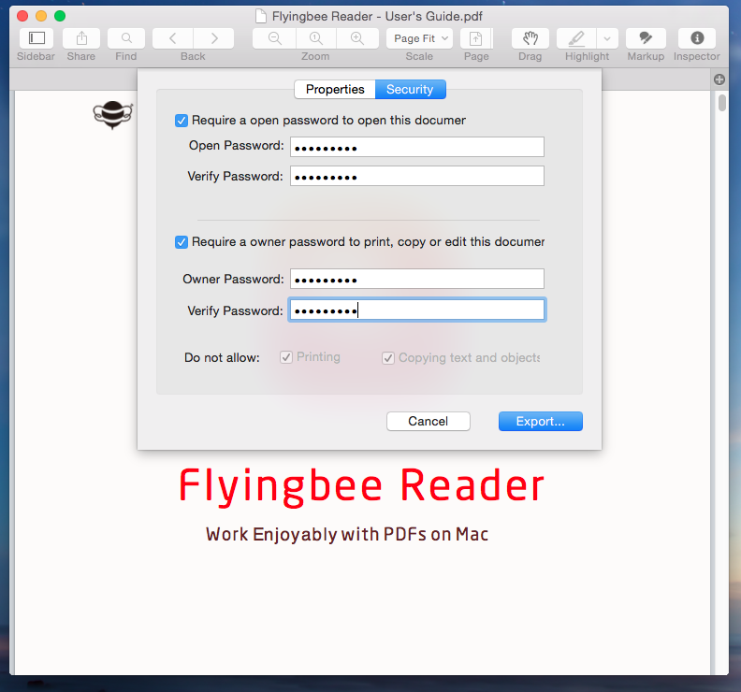Click the vertical scrollbar thumb
This screenshot has width=741, height=692.
tap(721, 103)
